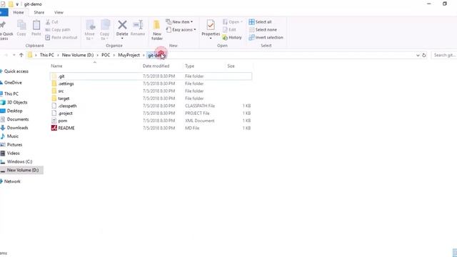Open Windows (C:) drive in navigation pane
Screen dimensions: 457x257
click(x=19, y=162)
